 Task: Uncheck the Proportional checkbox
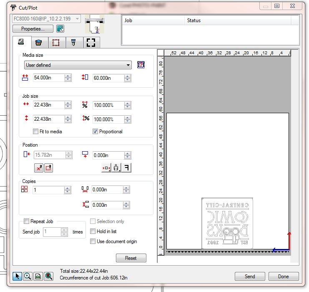tap(95, 132)
